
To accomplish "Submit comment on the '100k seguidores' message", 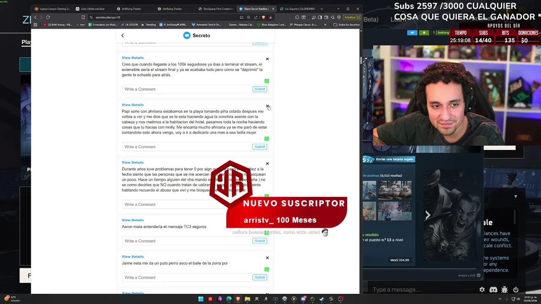I will (x=260, y=89).
